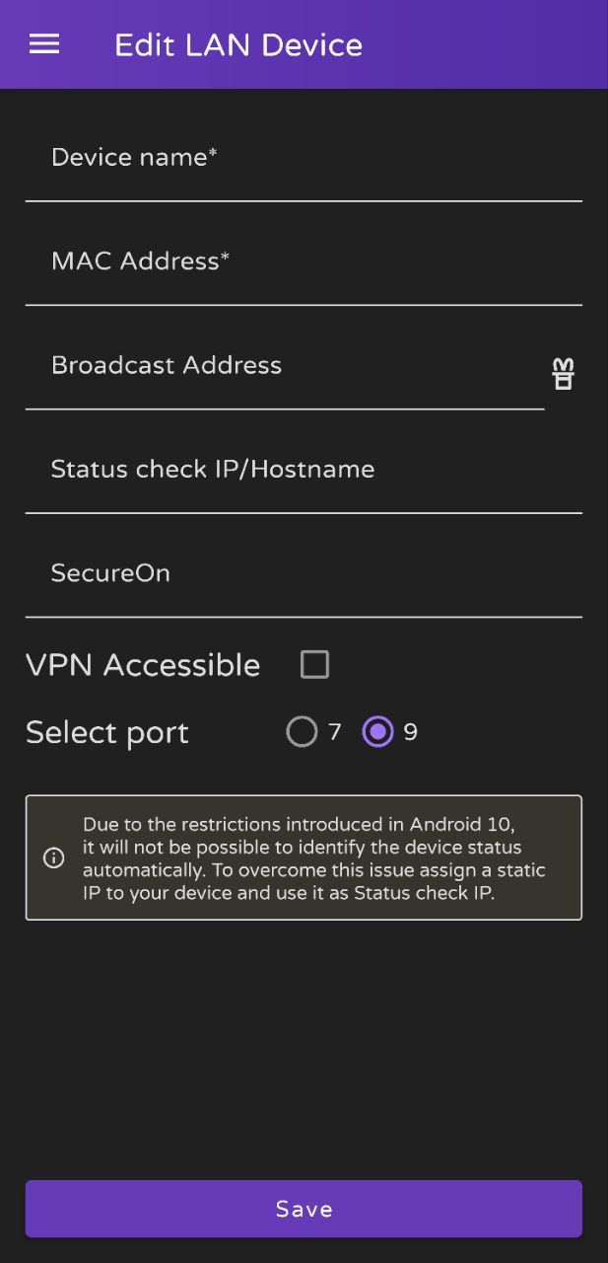Click into the MAC Address field
Viewport: 608px width, 1263px height.
[x=304, y=261]
